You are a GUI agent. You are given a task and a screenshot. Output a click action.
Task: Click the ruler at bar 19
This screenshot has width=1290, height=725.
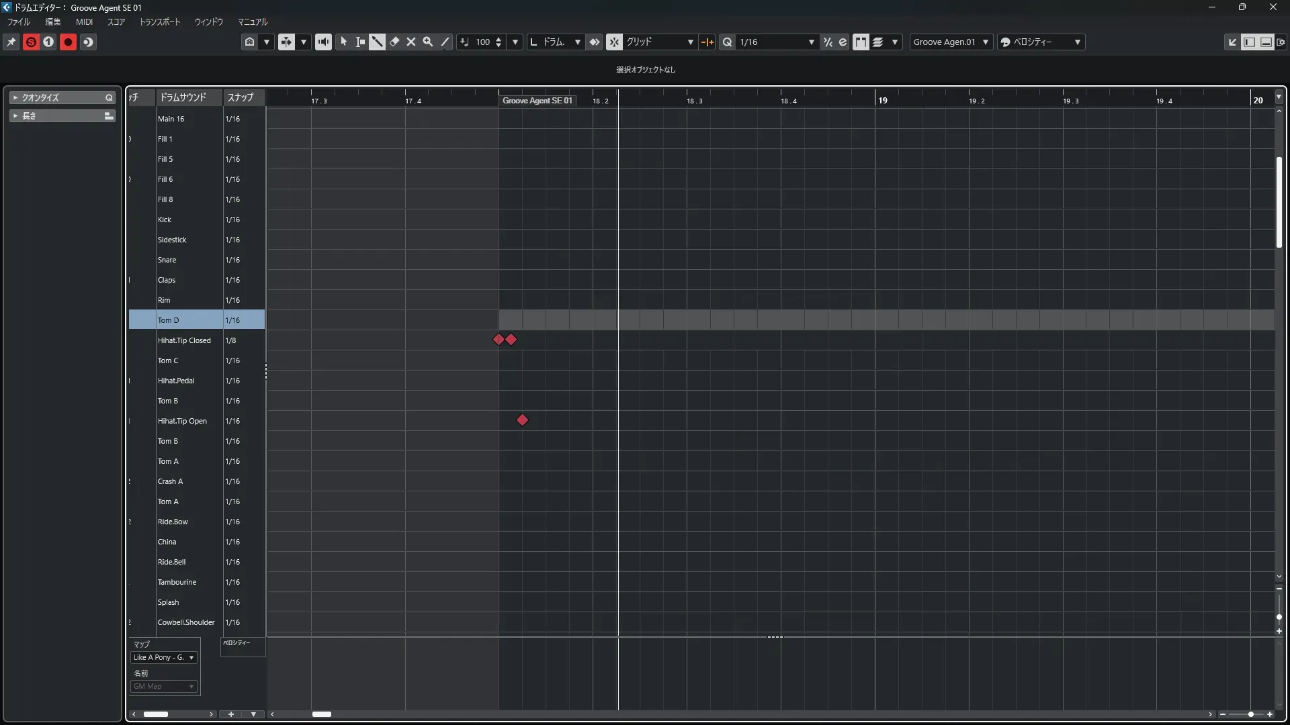click(x=882, y=100)
